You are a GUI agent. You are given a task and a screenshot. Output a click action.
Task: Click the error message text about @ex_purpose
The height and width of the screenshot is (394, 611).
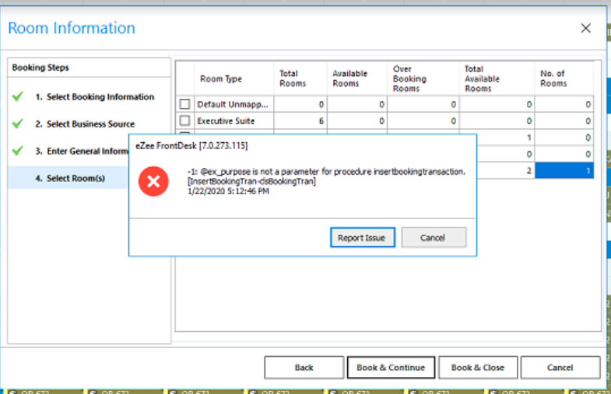(327, 172)
